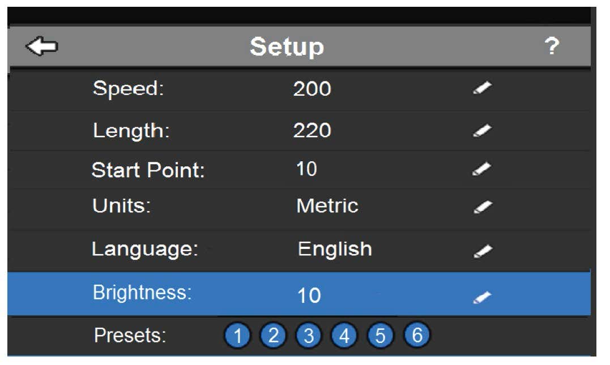Activate preset number 5
Screen dimensions: 610x365
pyautogui.click(x=380, y=335)
